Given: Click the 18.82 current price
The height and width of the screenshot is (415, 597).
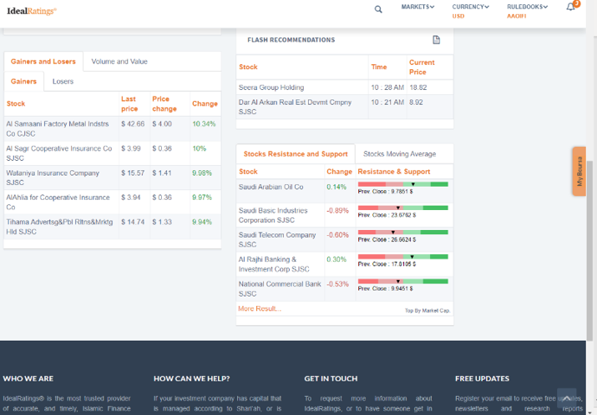Looking at the screenshot, I should (418, 87).
